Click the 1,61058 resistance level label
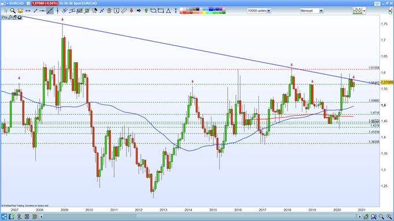 point(374,68)
